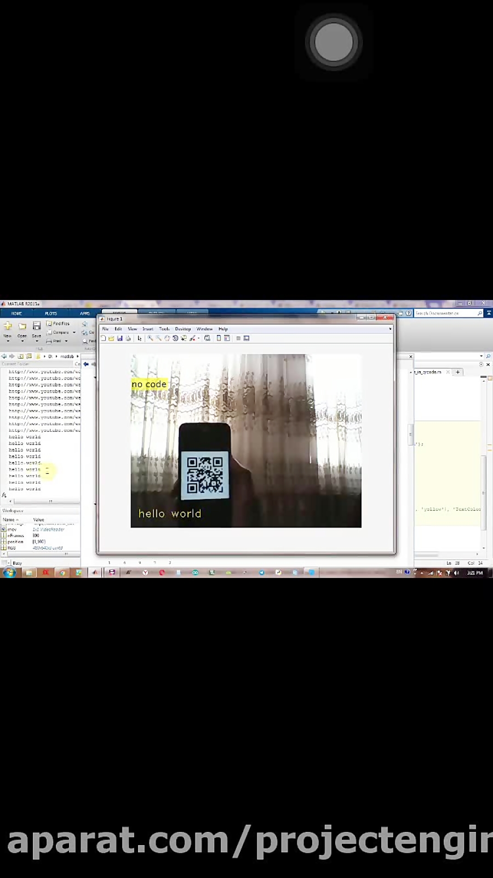Screen dimensions: 493x878
Task: Switch to the HOME ribbon tab
Action: click(17, 314)
